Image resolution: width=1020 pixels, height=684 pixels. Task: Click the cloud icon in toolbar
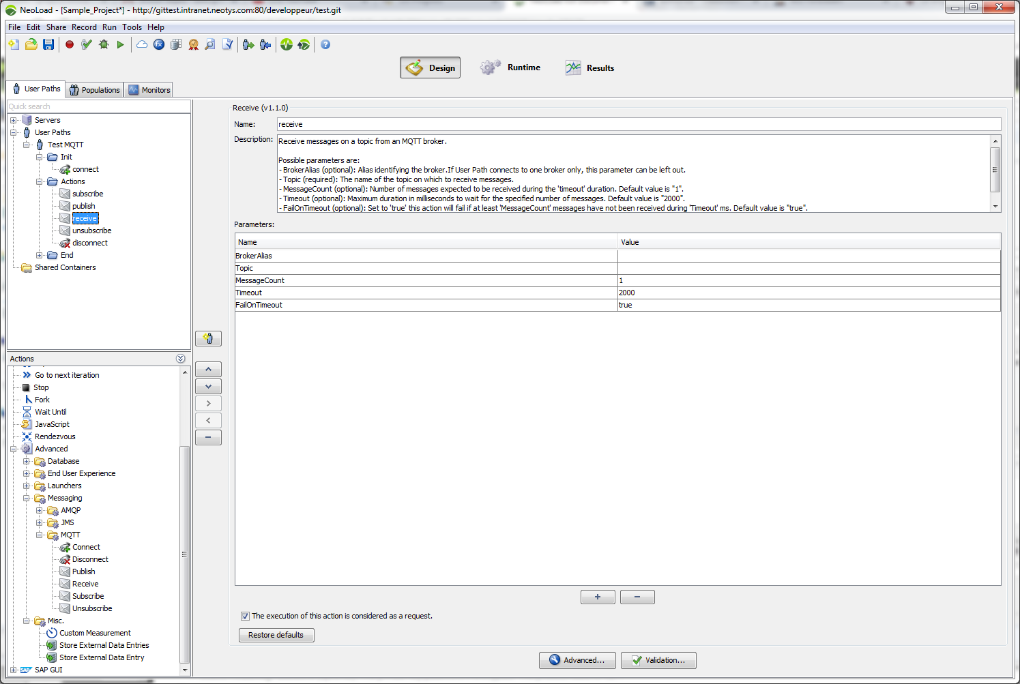[142, 44]
